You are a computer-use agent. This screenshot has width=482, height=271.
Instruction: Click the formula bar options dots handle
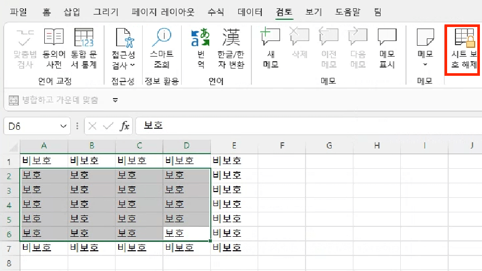click(77, 126)
